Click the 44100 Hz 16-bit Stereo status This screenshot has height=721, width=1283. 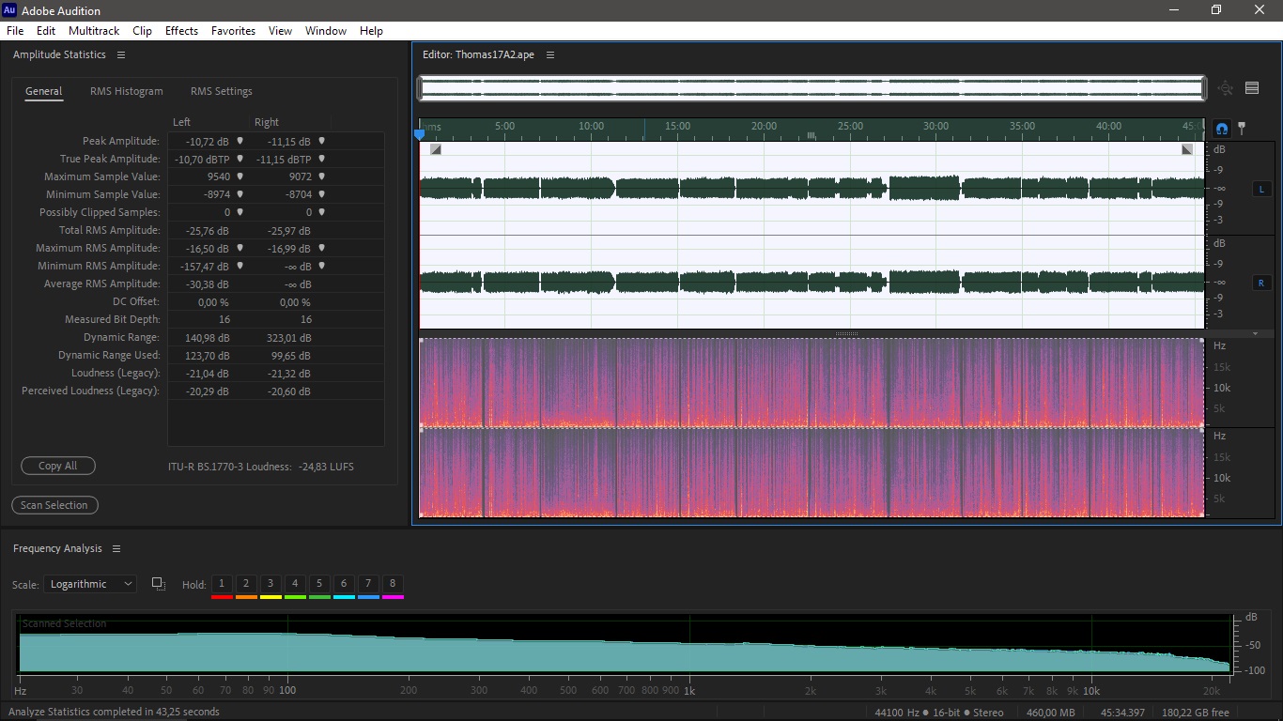pos(938,713)
